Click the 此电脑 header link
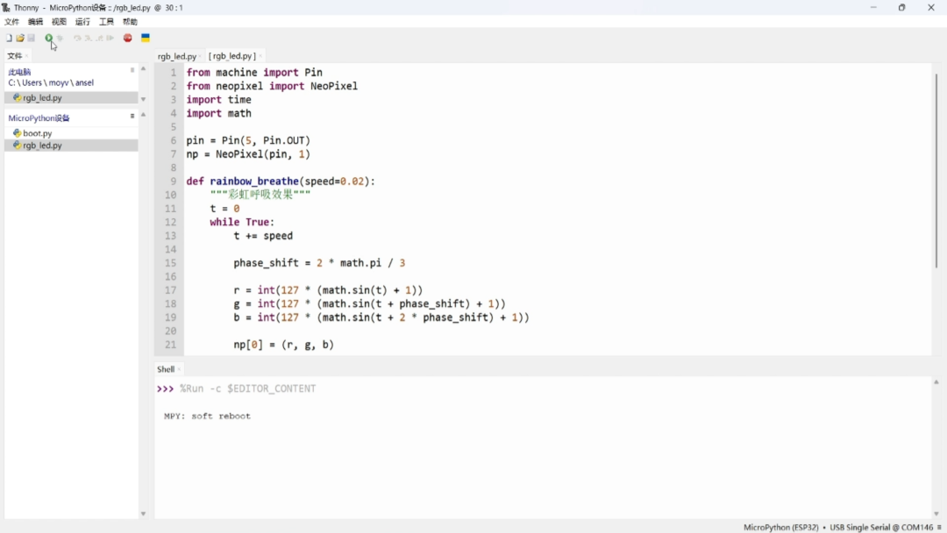This screenshot has height=533, width=947. point(19,72)
